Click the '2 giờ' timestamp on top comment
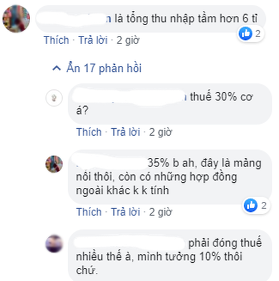This screenshot has height=281, width=279. pos(128,40)
